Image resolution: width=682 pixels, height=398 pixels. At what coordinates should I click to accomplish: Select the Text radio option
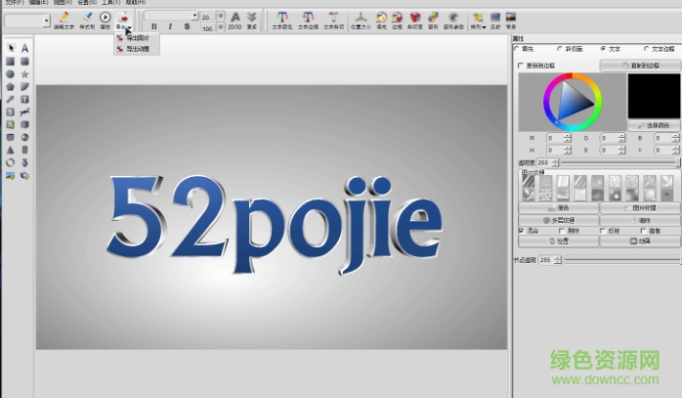tap(603, 49)
